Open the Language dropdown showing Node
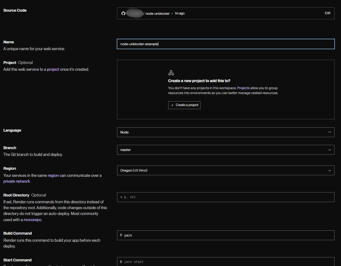Image resolution: width=341 pixels, height=266 pixels. pos(226,132)
